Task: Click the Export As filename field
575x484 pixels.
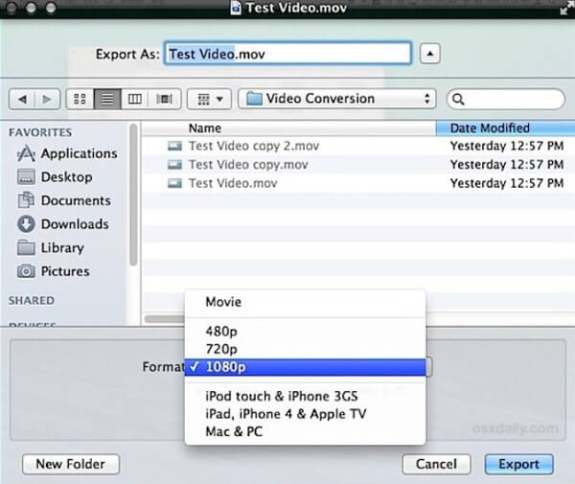Action: (x=287, y=55)
